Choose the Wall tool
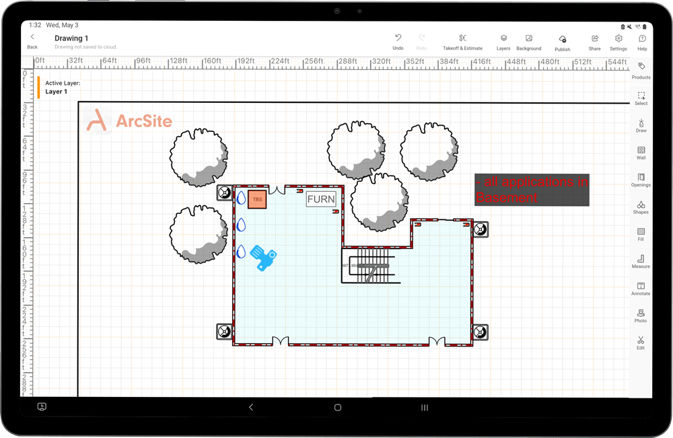The height and width of the screenshot is (438, 673). tap(641, 153)
